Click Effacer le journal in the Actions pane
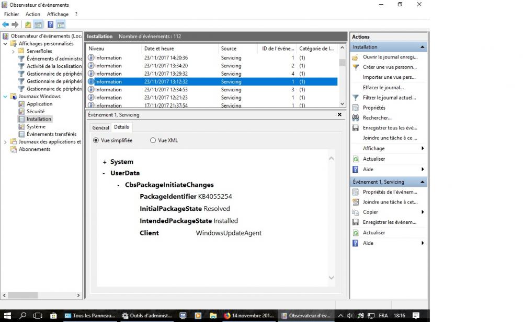523x322 pixels. click(383, 88)
